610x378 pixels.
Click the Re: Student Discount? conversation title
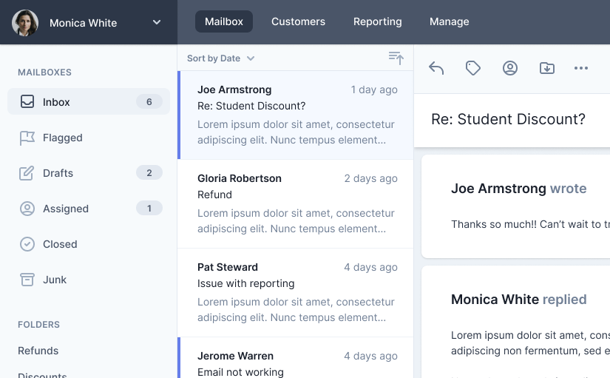click(508, 119)
